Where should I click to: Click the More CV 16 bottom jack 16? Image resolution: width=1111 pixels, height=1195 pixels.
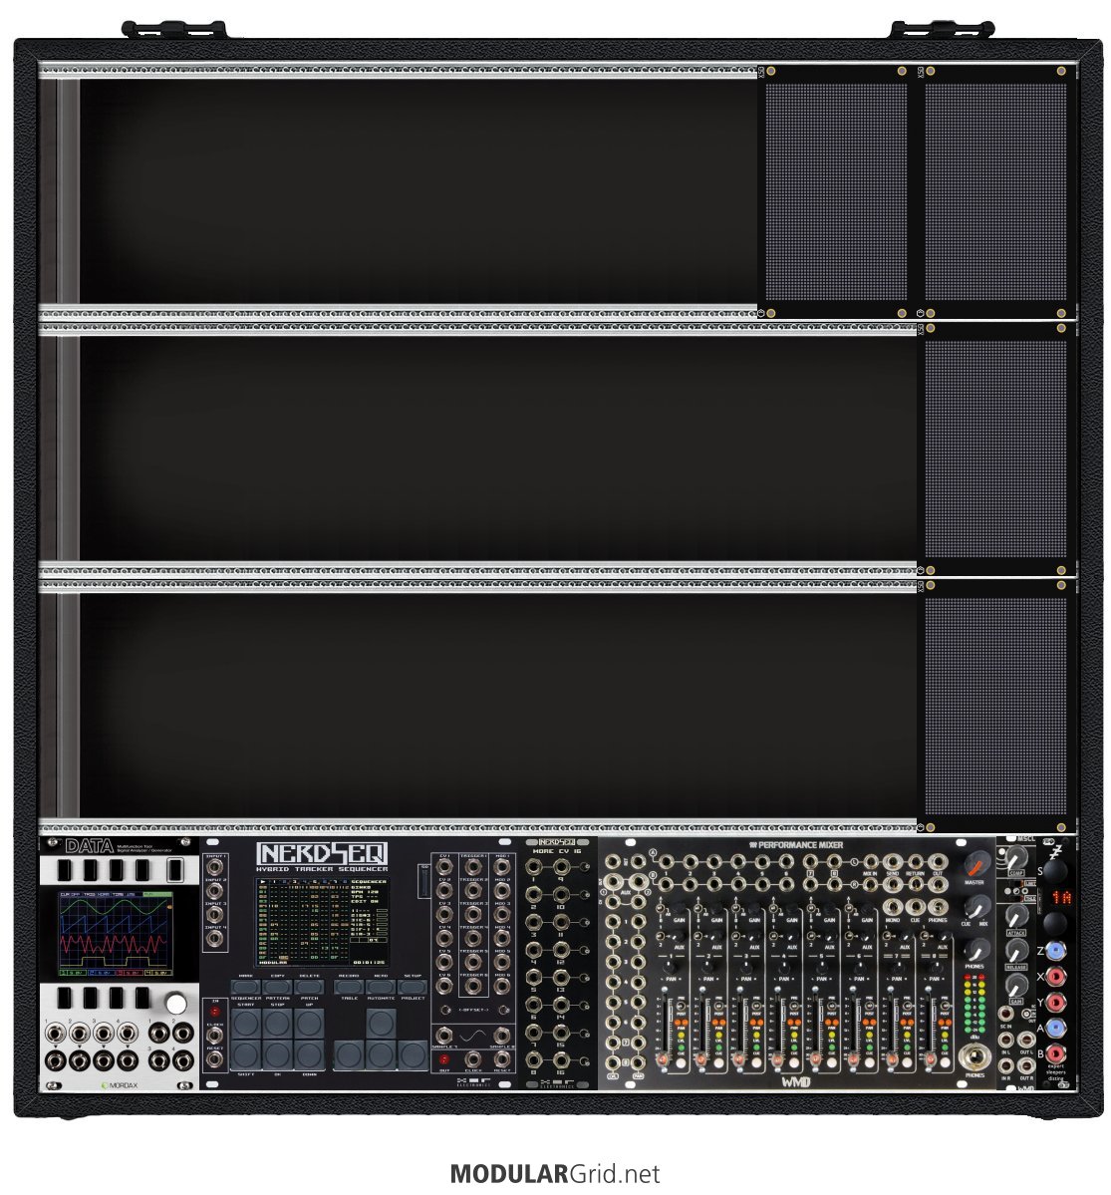(562, 1059)
